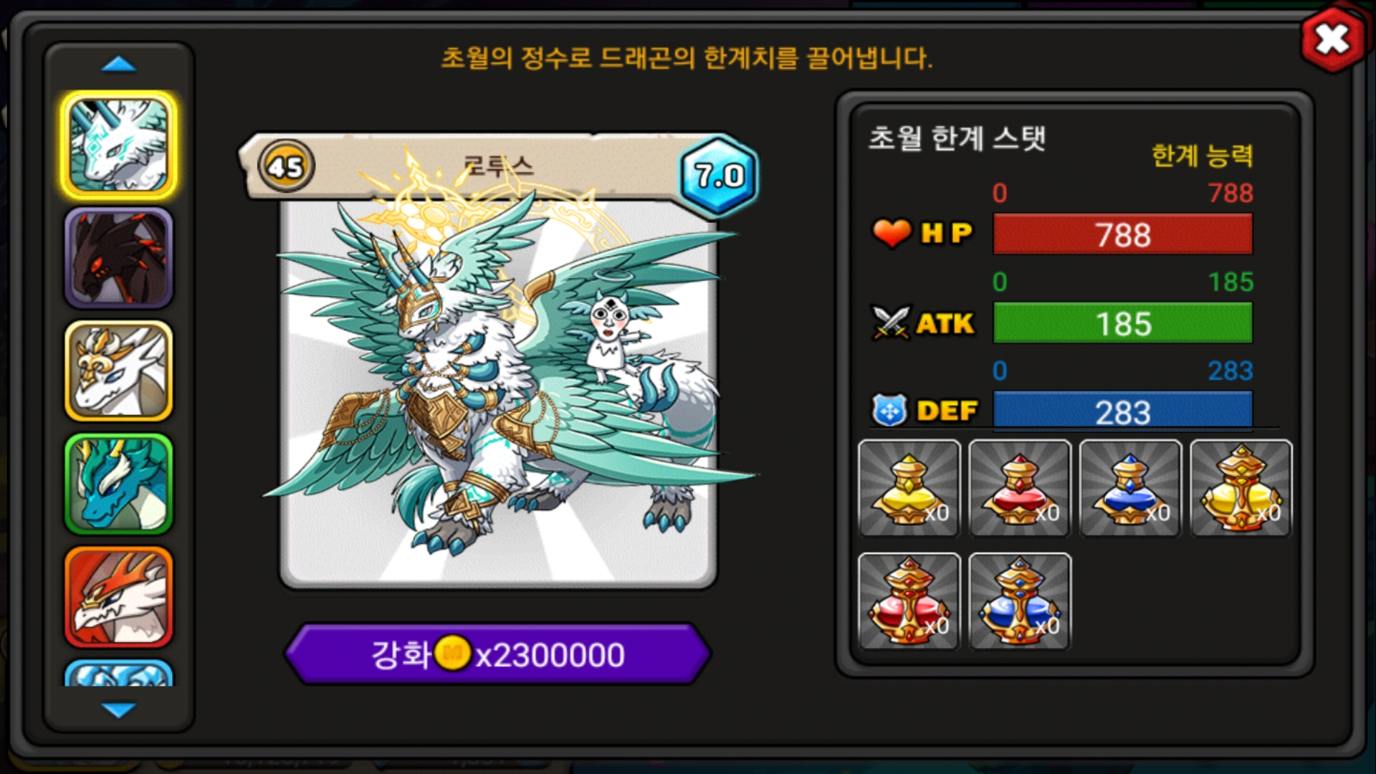Use the large yellow essence potion
Screen dimensions: 1376x774
click(x=1241, y=488)
